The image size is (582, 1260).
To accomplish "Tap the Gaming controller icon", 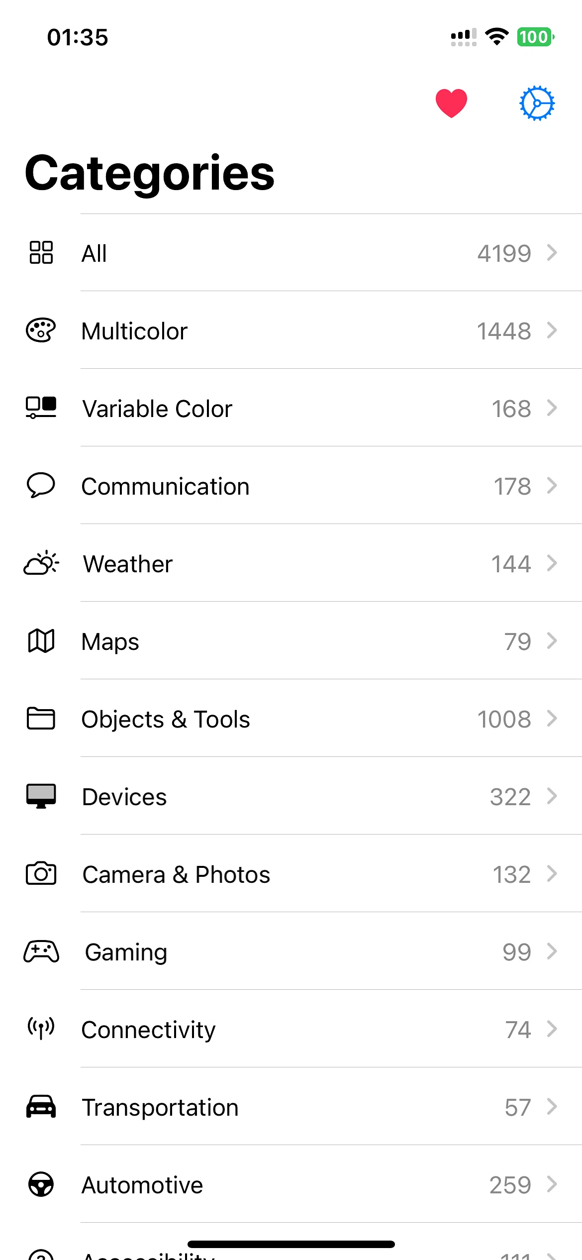I will pos(41,951).
